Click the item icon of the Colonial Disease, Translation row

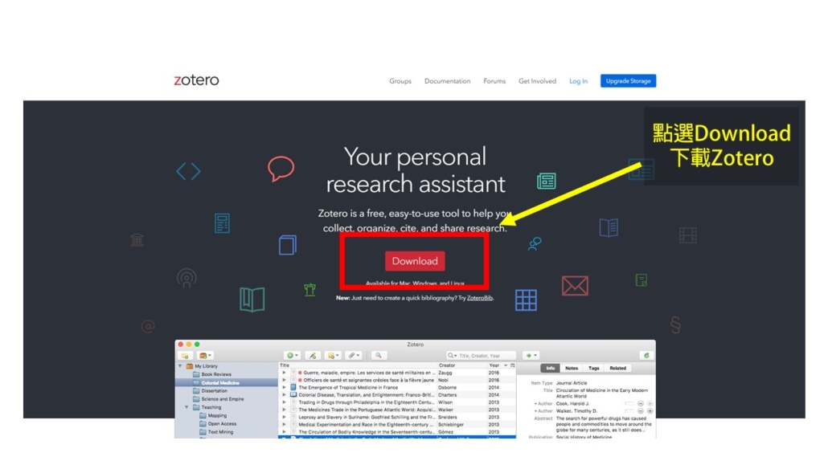(293, 395)
